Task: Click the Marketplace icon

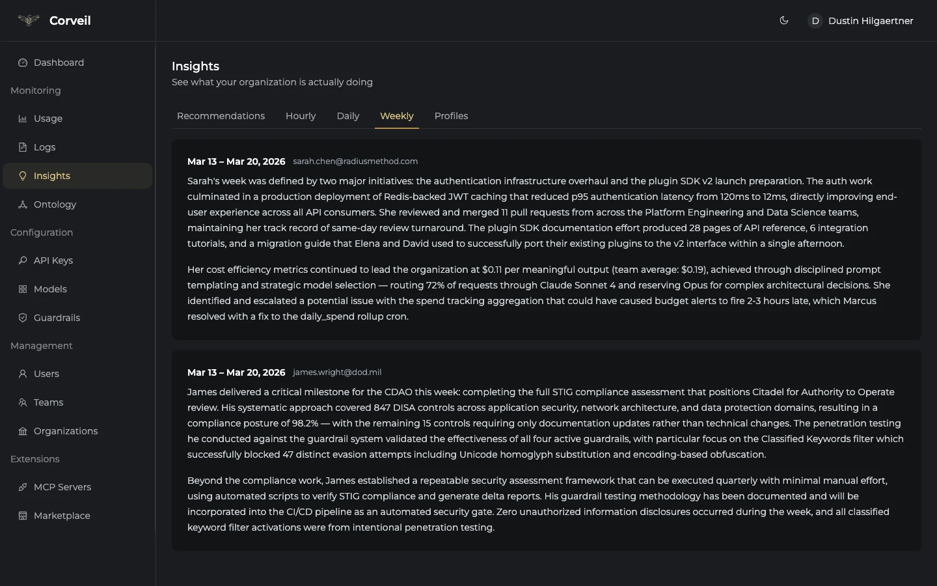Action: (x=22, y=516)
